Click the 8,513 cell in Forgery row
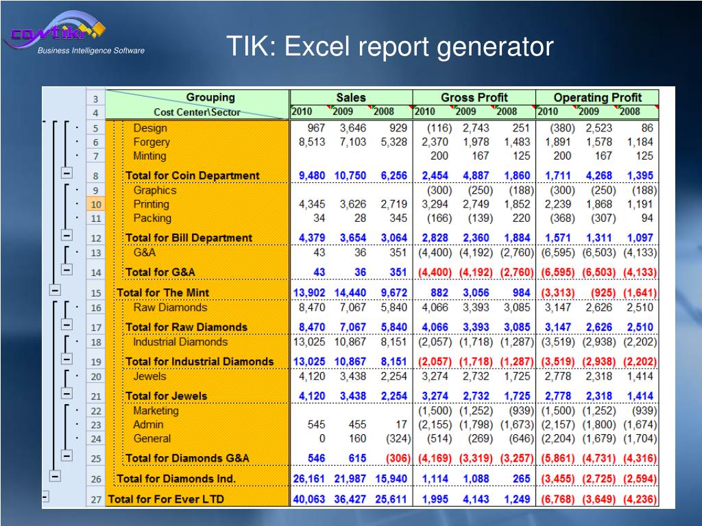 312,142
